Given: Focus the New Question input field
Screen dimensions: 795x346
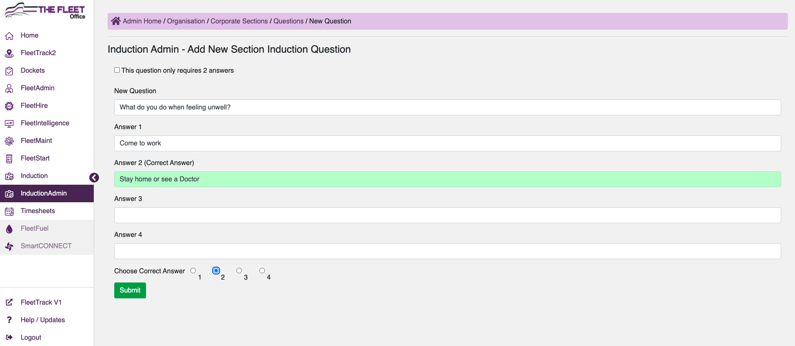Looking at the screenshot, I should [447, 107].
